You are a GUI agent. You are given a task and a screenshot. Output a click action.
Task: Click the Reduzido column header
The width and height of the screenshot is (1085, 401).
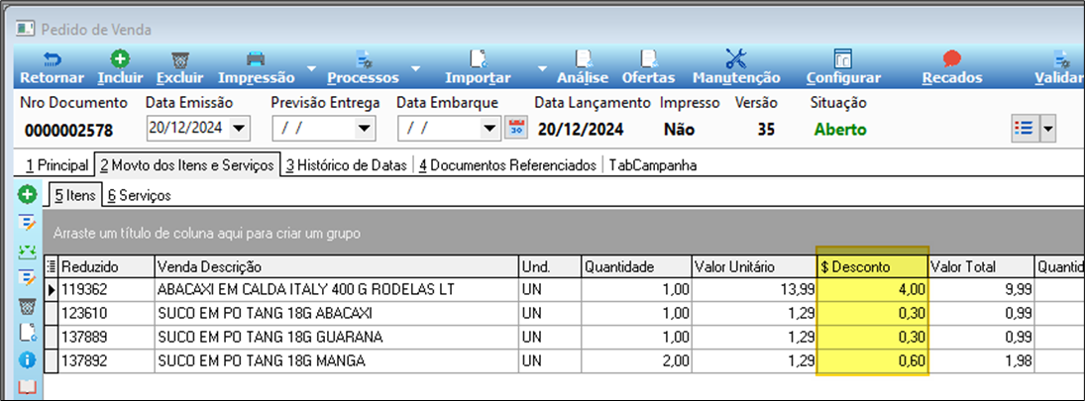pyautogui.click(x=106, y=267)
